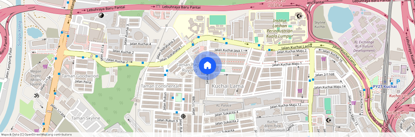The width and height of the screenshot is (415, 137).
Task: Click the Skyline Kuchai label
Action: (320, 25)
